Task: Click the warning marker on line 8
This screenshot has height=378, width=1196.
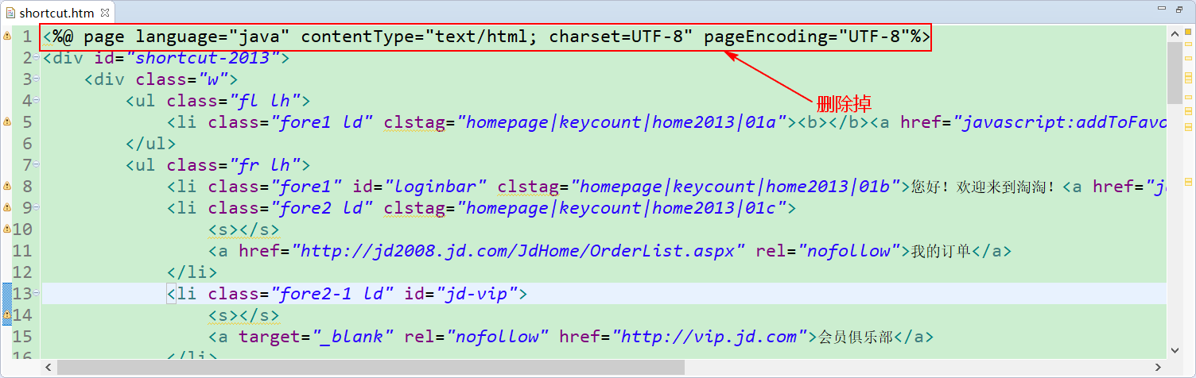Action: (x=6, y=186)
